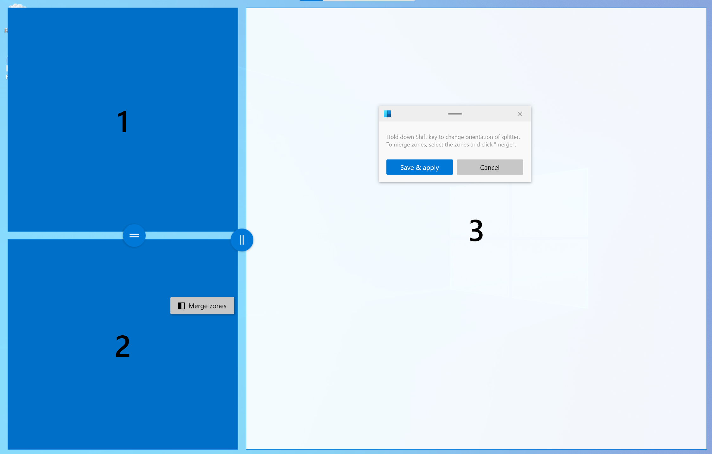712x454 pixels.
Task: Click Save & apply to confirm layout
Action: tap(419, 167)
